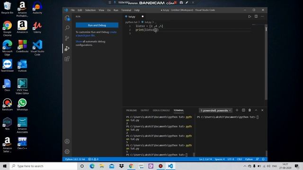303x170 pixels.
Task: Show hidden icons in system tray
Action: coord(245,166)
